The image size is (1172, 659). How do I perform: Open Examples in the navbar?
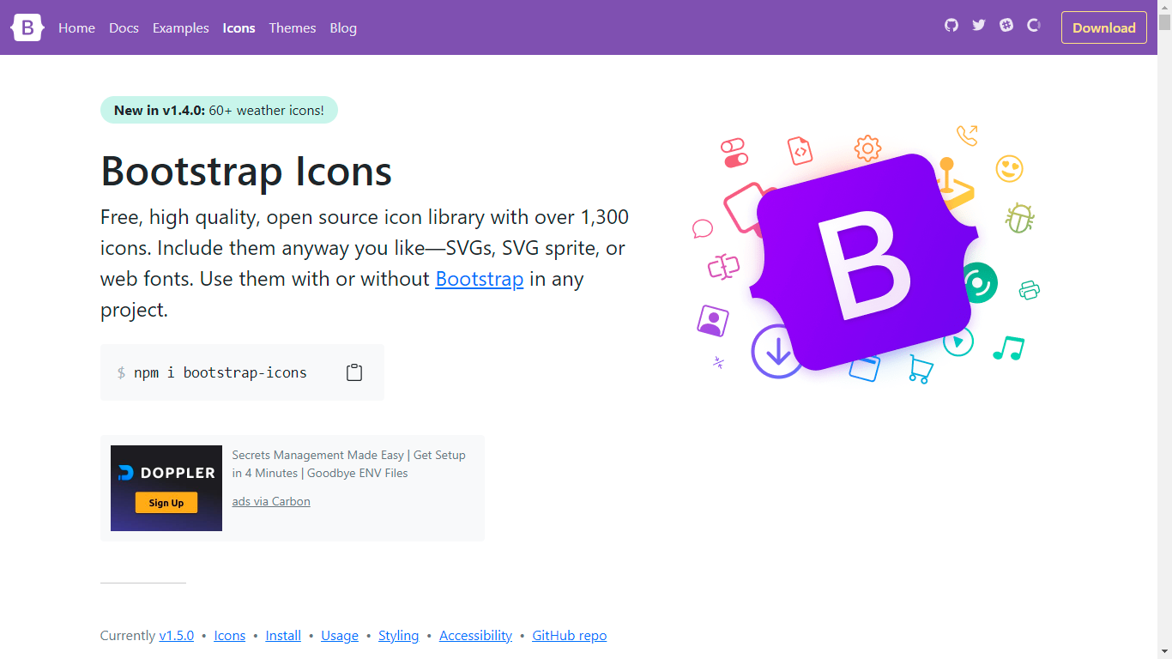click(x=181, y=27)
